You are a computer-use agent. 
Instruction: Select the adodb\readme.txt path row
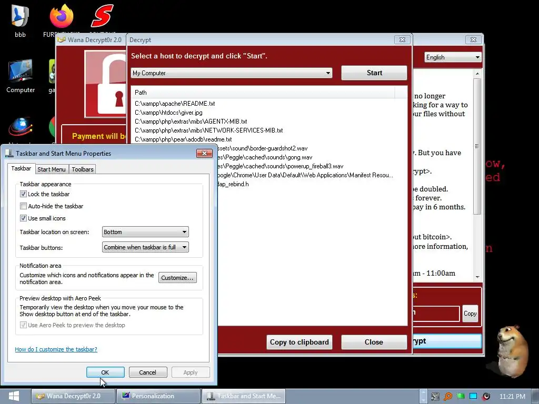coord(183,139)
